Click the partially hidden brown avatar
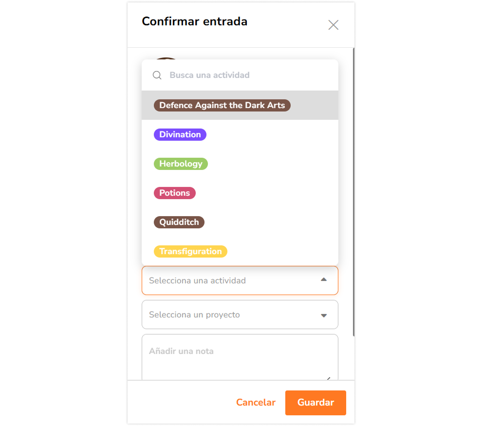 point(166,58)
